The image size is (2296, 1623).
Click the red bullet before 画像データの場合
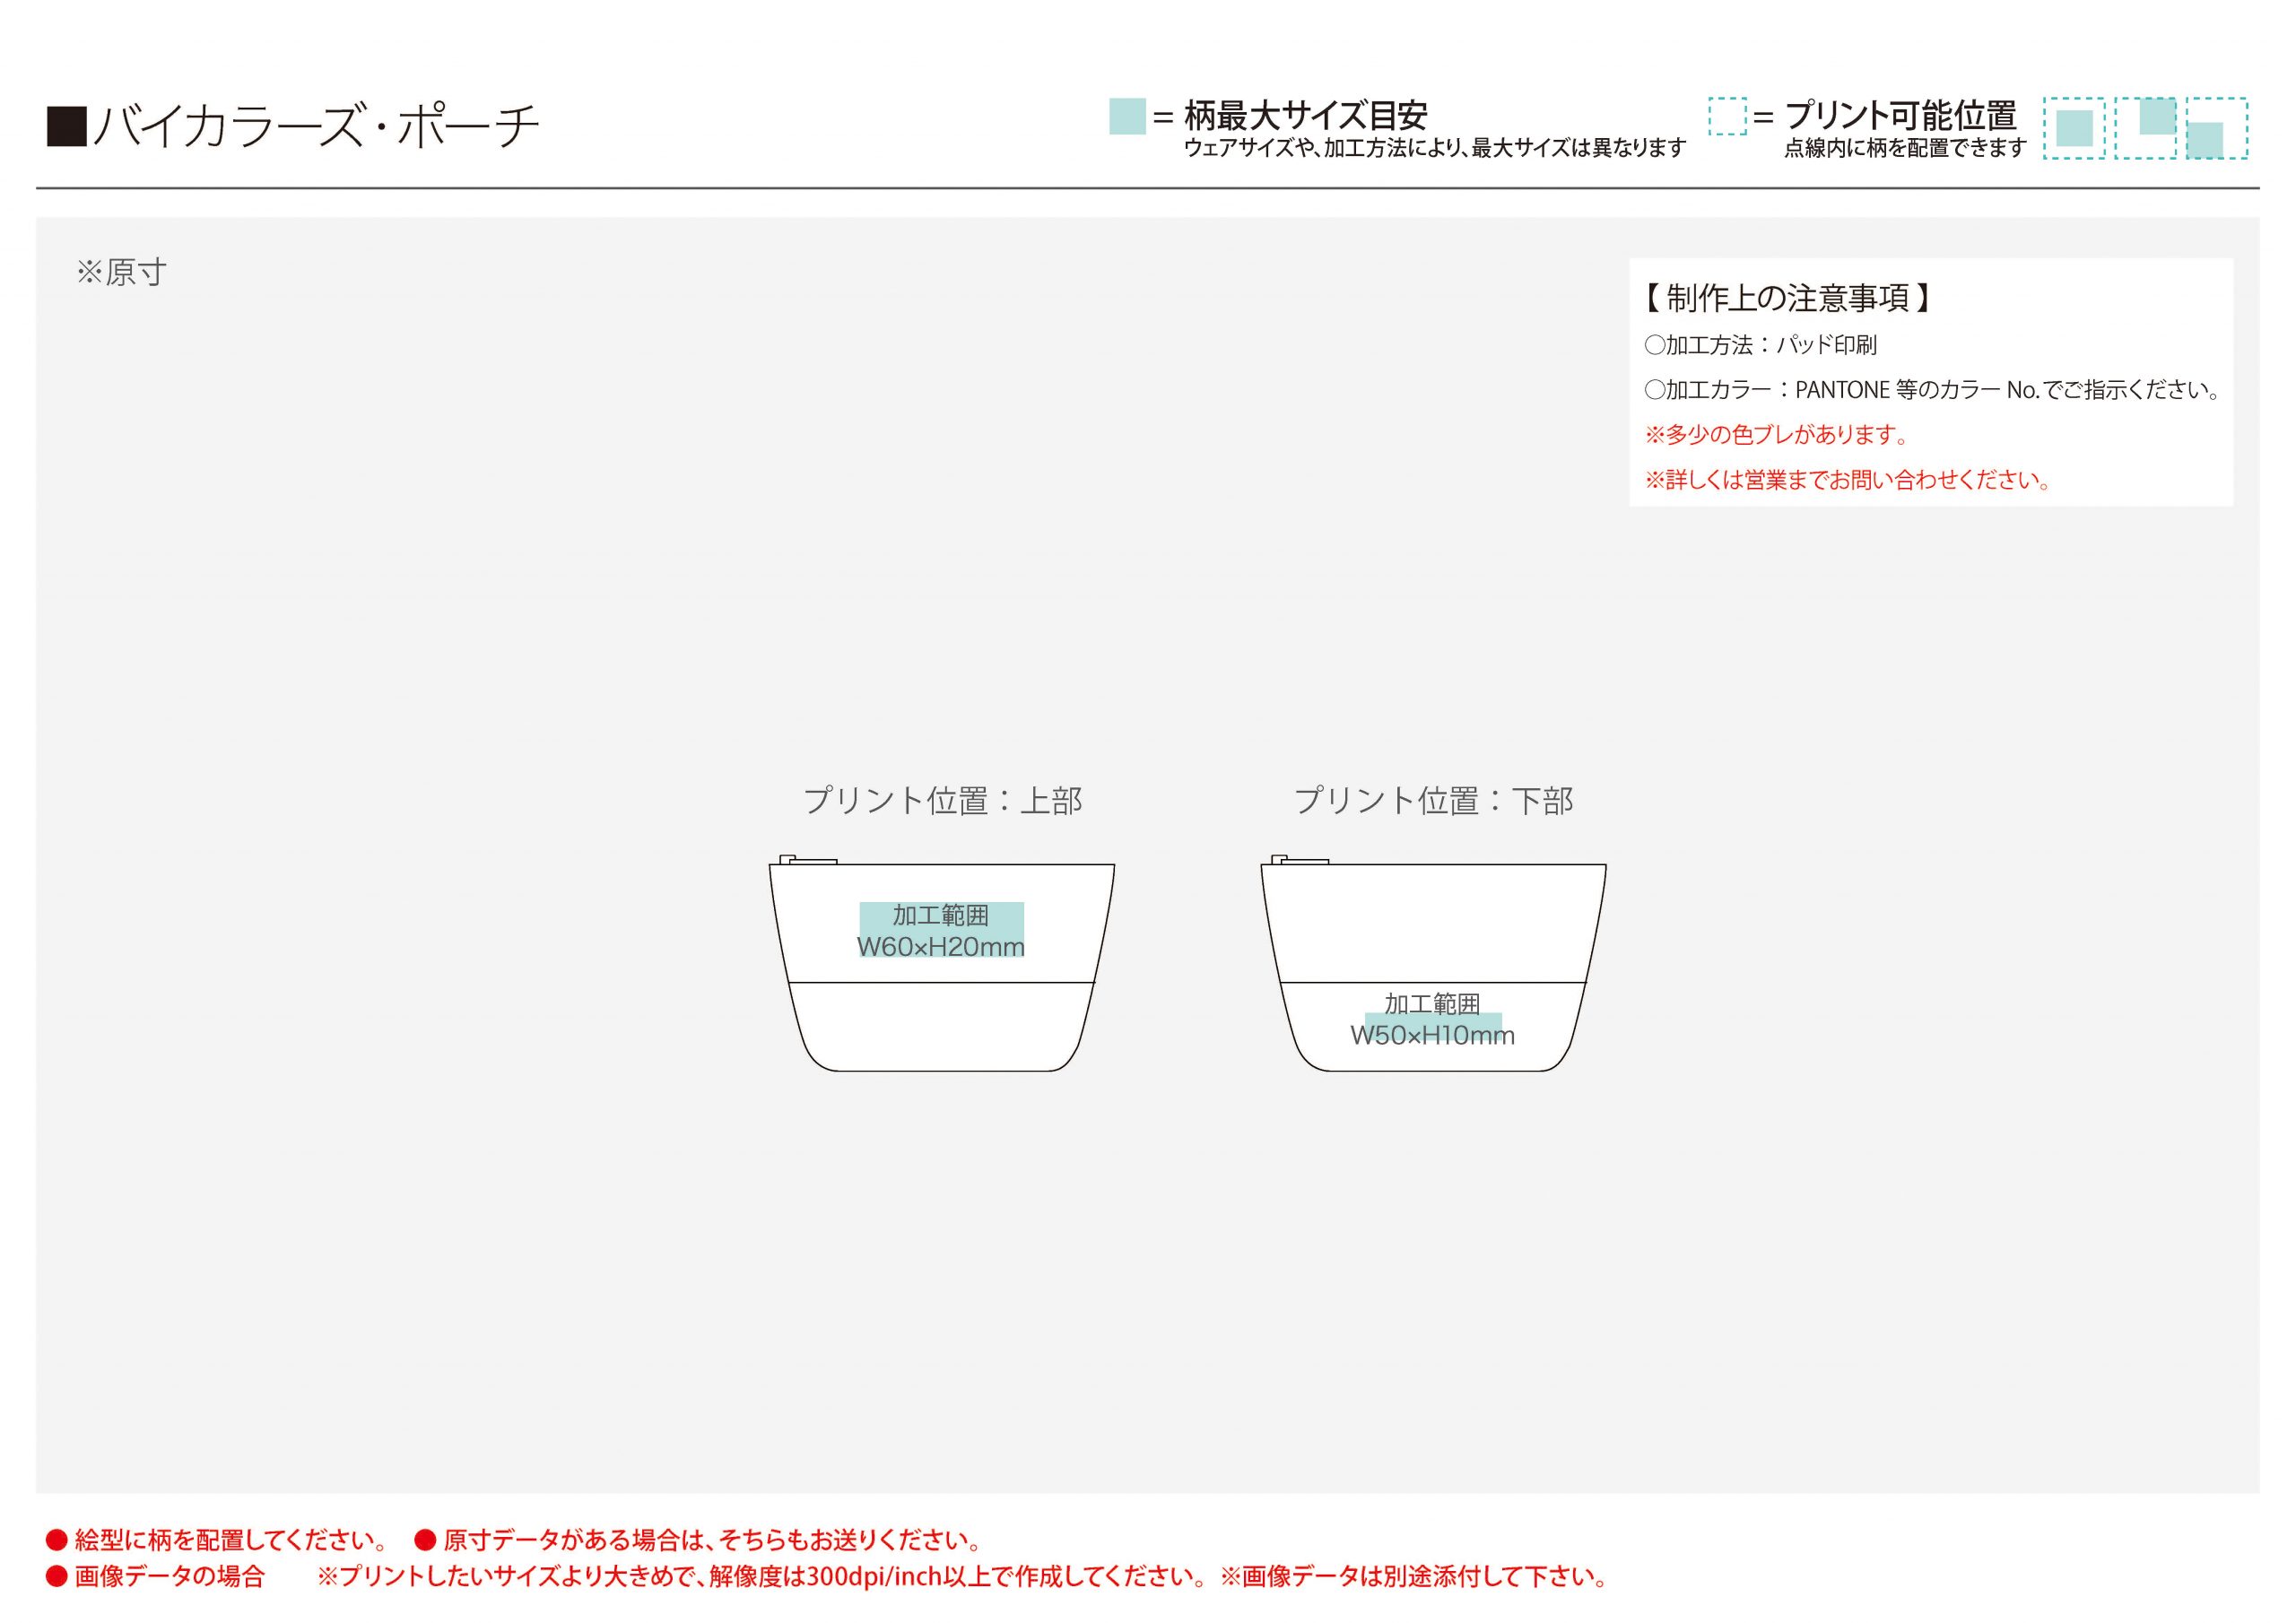tap(57, 1577)
